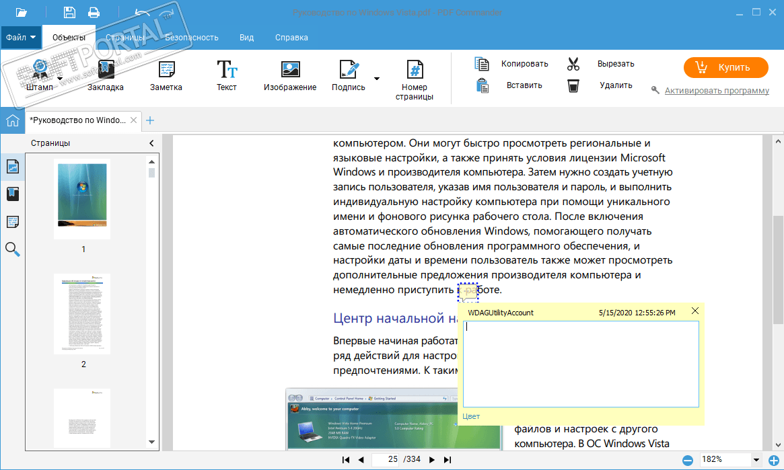Image resolution: width=784 pixels, height=470 pixels.
Task: Open the Безопасность tab
Action: coord(192,38)
